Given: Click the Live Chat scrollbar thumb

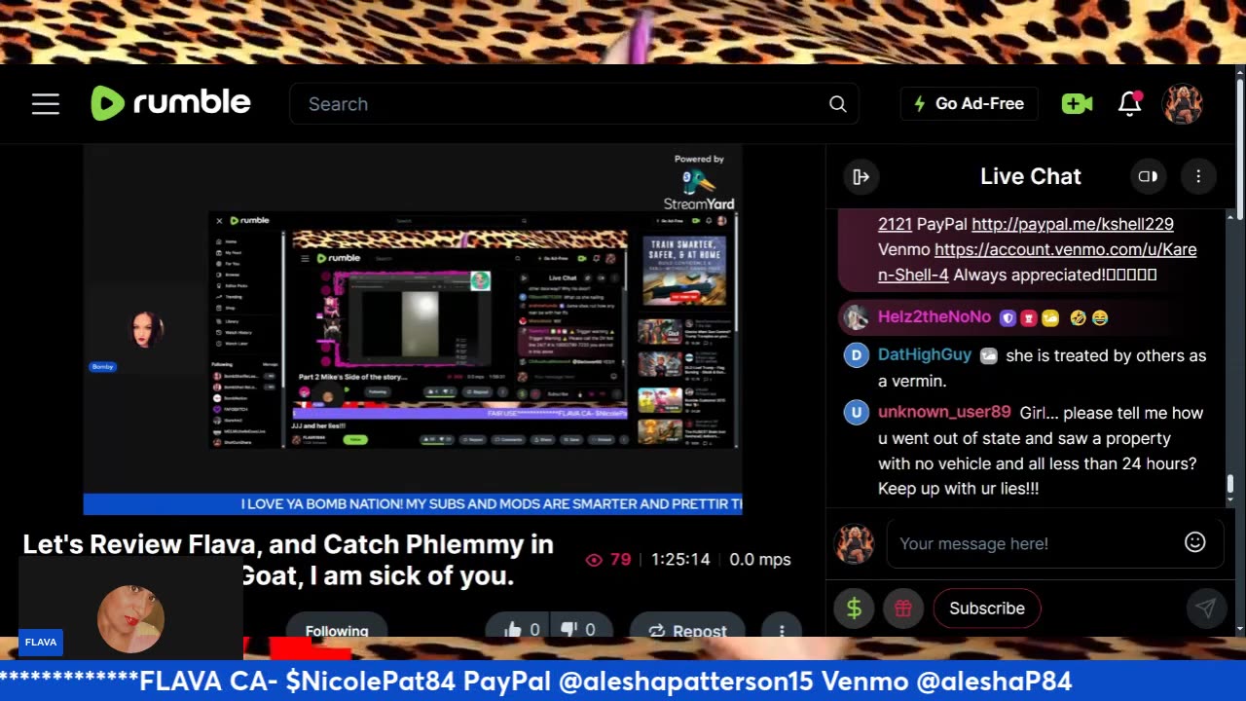Looking at the screenshot, I should tap(1231, 484).
